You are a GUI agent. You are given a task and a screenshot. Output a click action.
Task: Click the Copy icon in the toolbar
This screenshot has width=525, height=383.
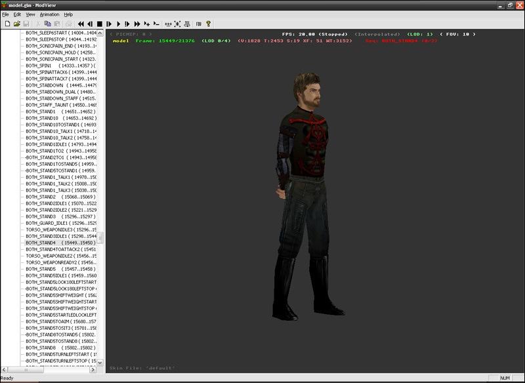click(47, 24)
